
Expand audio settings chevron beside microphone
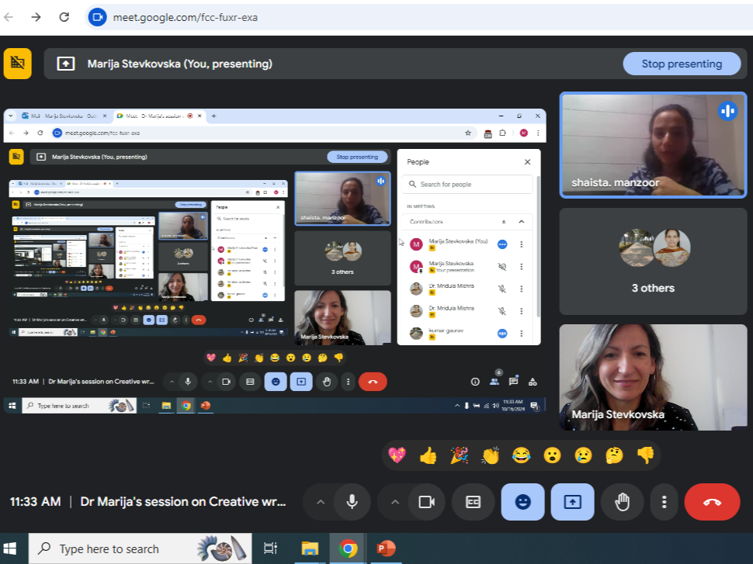(321, 502)
